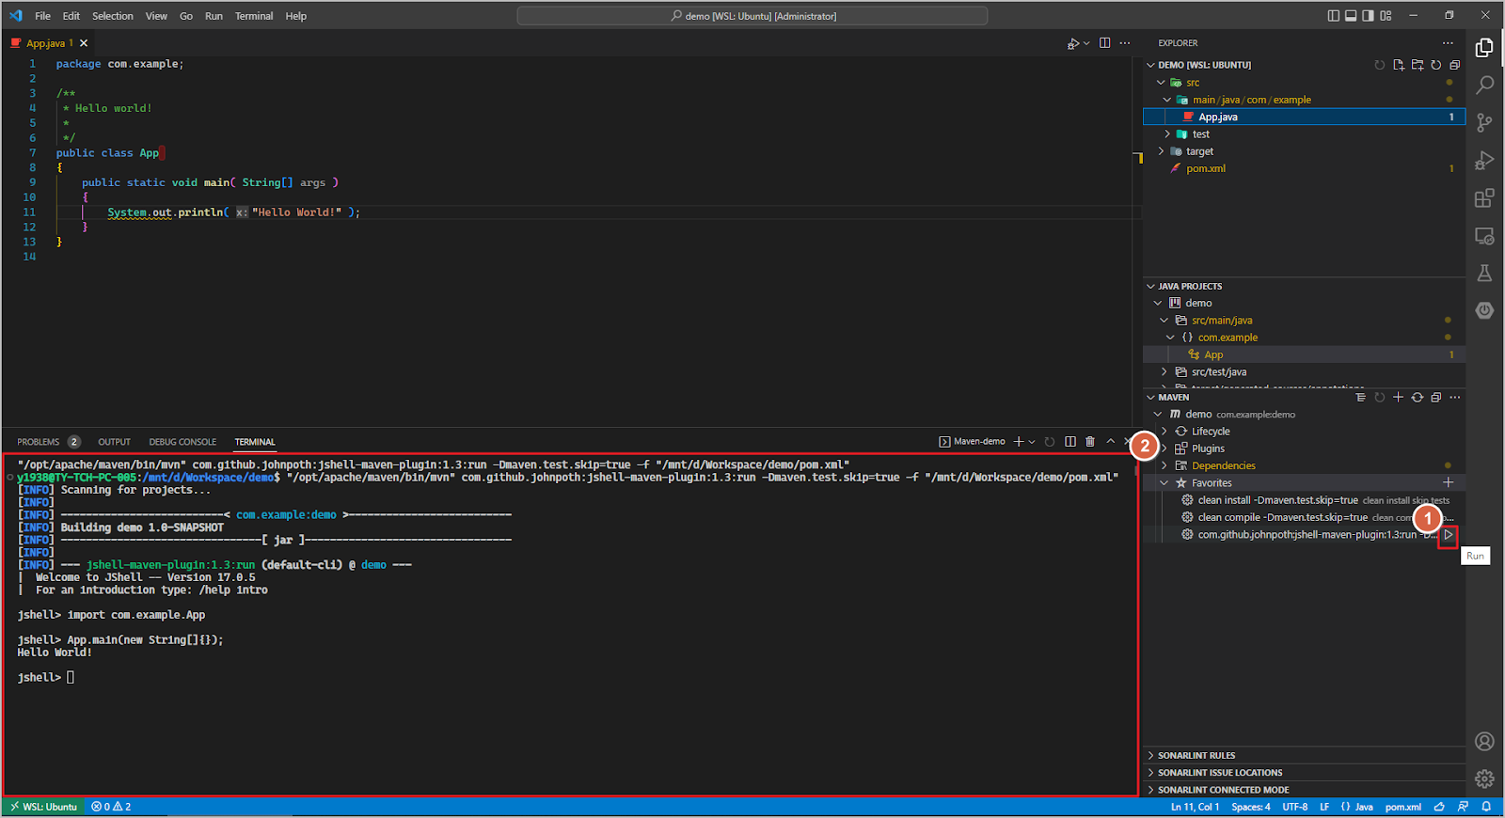Click the WSL: Ubuntu remote indicator
Viewport: 1505px width, 818px height.
pos(43,807)
